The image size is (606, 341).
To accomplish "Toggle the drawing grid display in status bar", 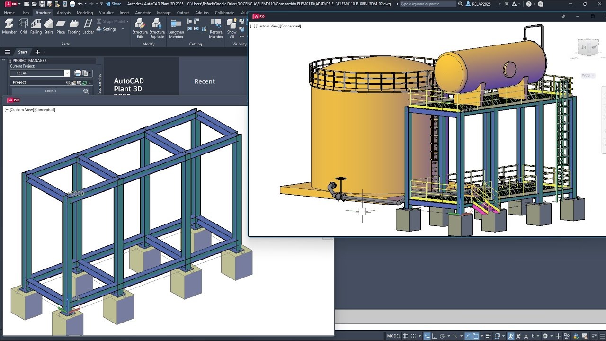I will (406, 336).
